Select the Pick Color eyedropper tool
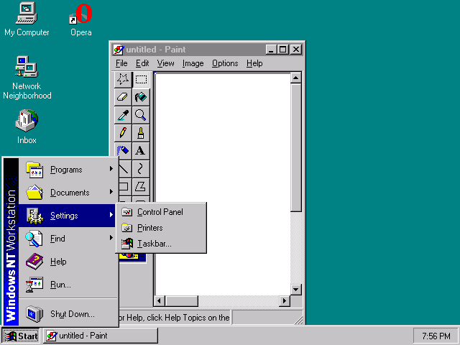Viewport: 460px width, 345px height. pyautogui.click(x=123, y=115)
